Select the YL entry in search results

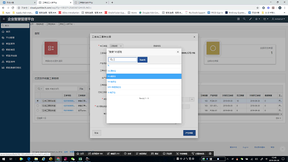144,93
